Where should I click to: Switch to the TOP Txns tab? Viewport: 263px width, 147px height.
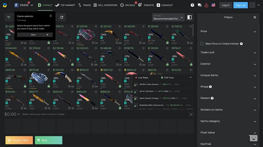coord(167,78)
